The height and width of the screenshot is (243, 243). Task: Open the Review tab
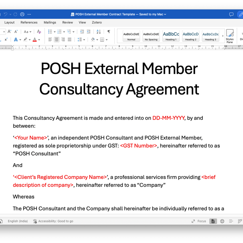coord(68,22)
